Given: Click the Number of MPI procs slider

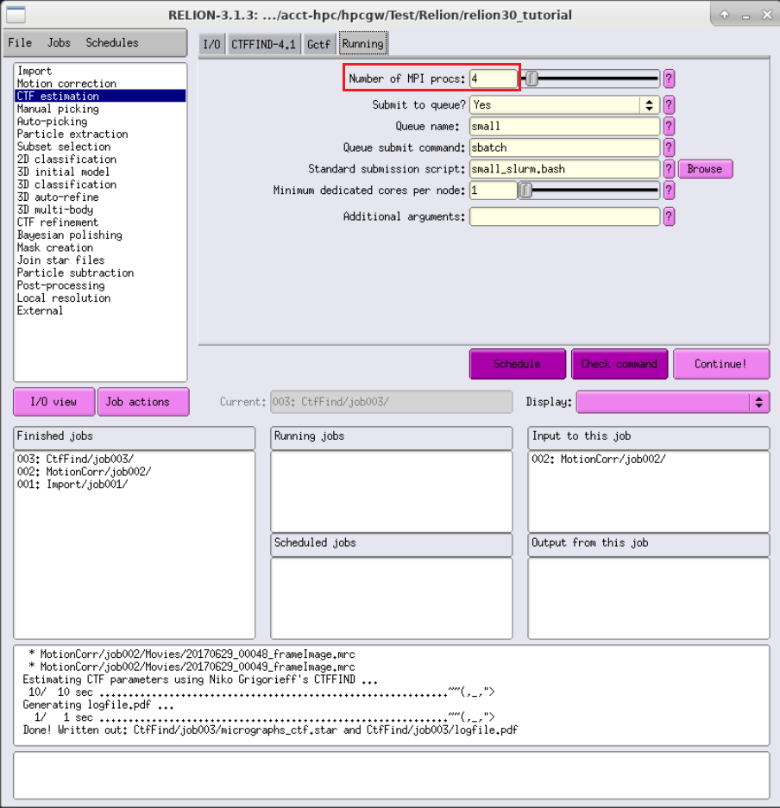Looking at the screenshot, I should [x=590, y=78].
